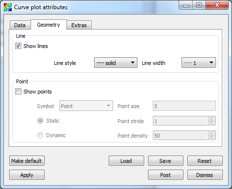232x189 pixels.
Task: Expand the Symbol combo box
Action: point(86,106)
